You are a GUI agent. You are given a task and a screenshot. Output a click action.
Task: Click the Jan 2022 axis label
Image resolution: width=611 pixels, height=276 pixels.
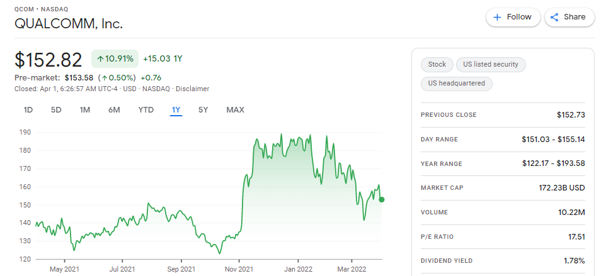(x=298, y=269)
